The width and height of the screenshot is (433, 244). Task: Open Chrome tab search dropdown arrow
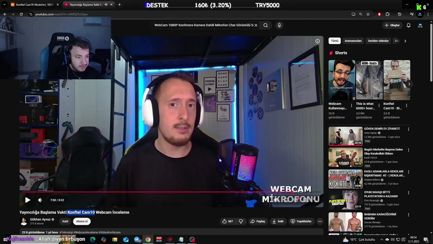point(4,5)
